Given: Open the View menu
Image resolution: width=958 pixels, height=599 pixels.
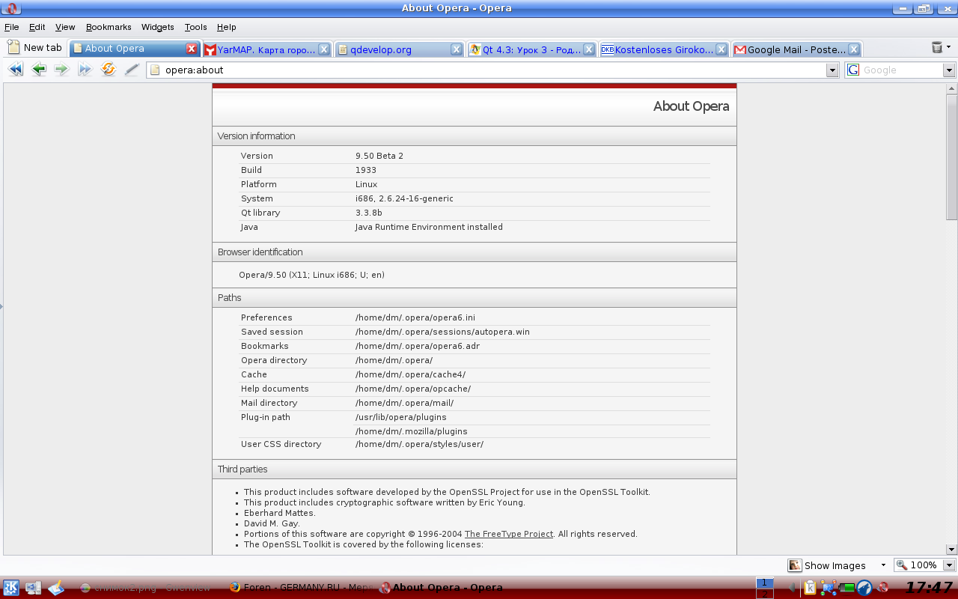Looking at the screenshot, I should tap(65, 27).
